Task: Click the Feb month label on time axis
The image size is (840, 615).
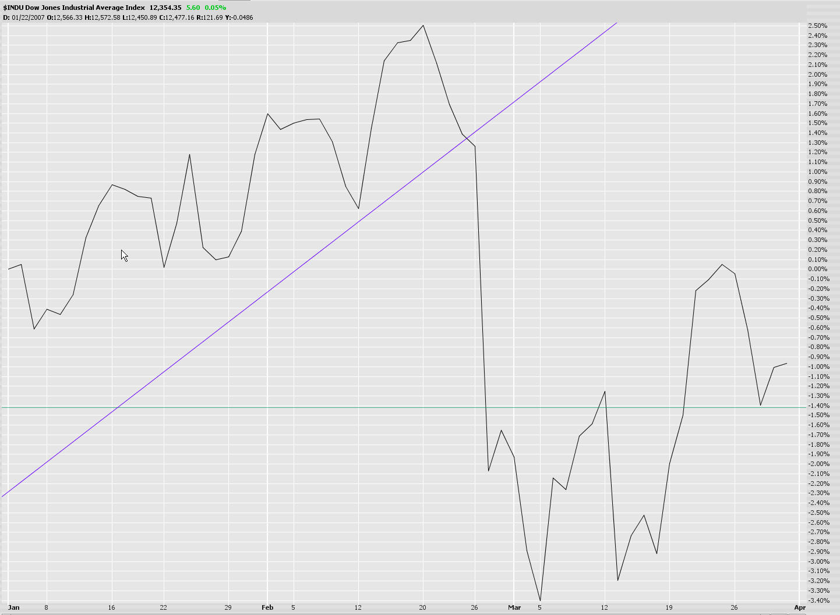Action: click(267, 607)
